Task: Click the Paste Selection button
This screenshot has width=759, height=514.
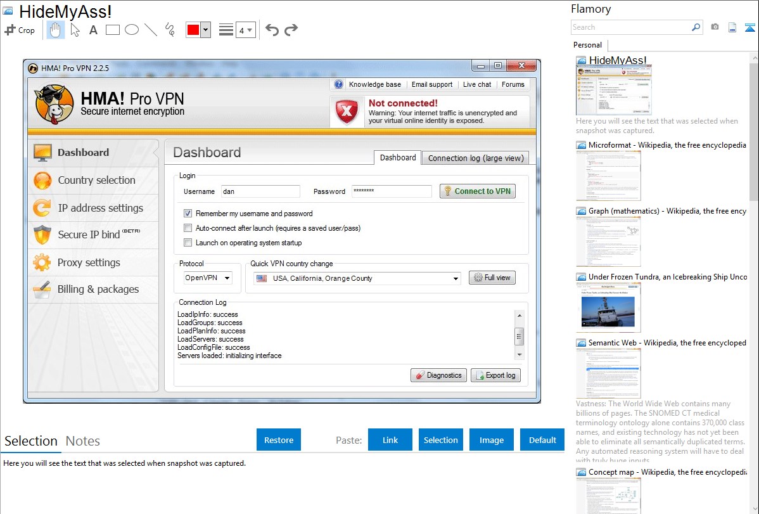Action: pyautogui.click(x=440, y=440)
